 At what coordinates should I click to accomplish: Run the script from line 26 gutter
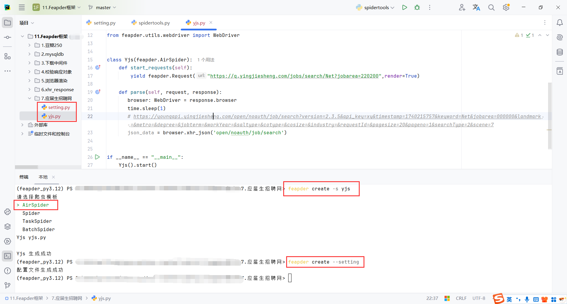coord(98,157)
